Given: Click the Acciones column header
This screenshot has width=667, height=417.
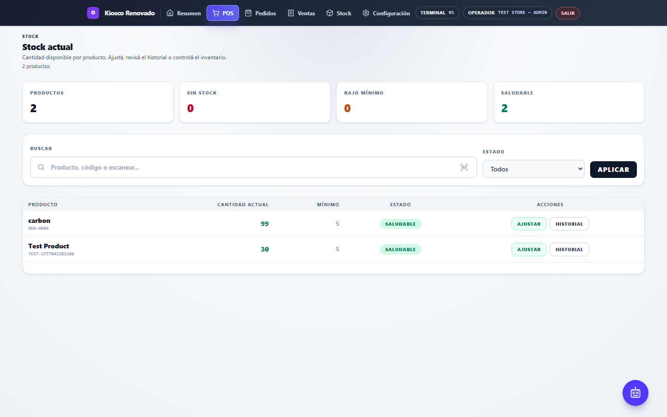Looking at the screenshot, I should pos(550,204).
